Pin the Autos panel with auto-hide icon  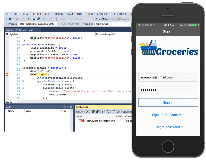coord(68,107)
